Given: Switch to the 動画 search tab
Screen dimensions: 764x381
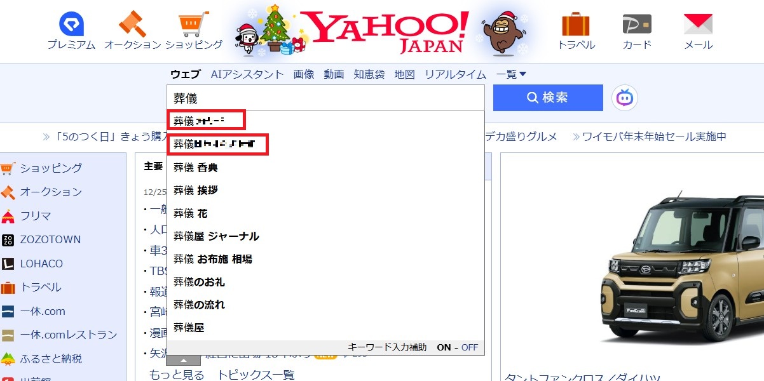Looking at the screenshot, I should (333, 74).
